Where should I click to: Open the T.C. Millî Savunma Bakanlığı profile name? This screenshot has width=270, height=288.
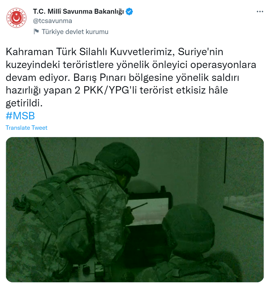pyautogui.click(x=78, y=12)
